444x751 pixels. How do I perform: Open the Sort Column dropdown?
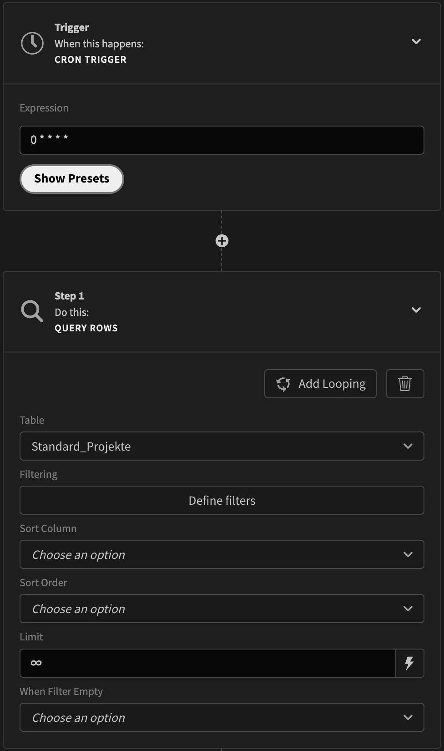tap(222, 554)
